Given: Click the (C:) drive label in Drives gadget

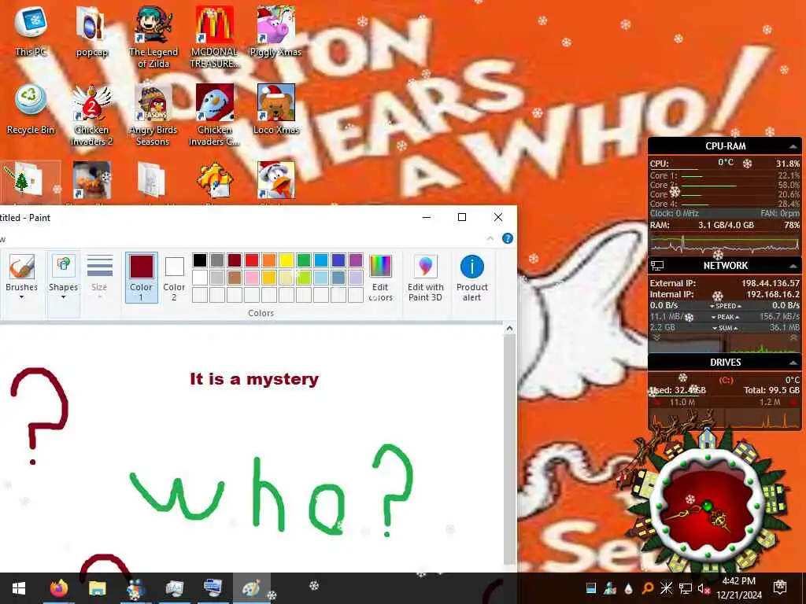Looking at the screenshot, I should [726, 380].
